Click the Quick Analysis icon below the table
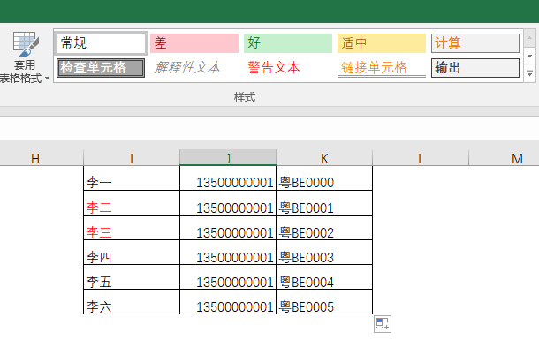The height and width of the screenshot is (348, 539). 383,324
